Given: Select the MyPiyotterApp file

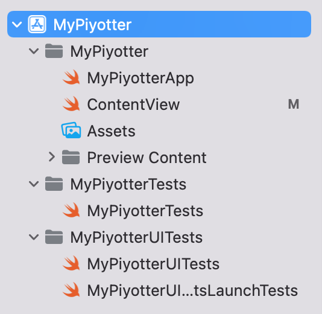Looking at the screenshot, I should [140, 78].
